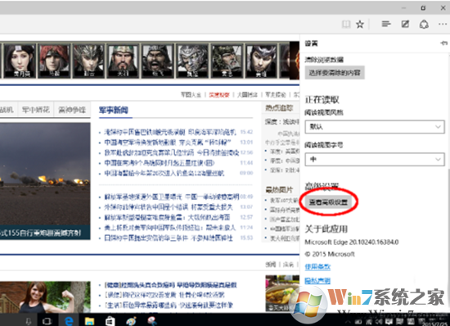Click the black-haired woman character portrait
This screenshot has width=450, height=326.
pyautogui.click(x=20, y=61)
